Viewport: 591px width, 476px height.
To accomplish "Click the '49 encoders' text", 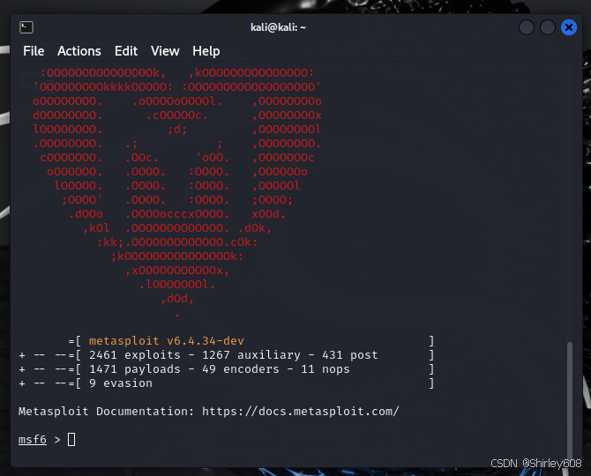I will pyautogui.click(x=241, y=369).
